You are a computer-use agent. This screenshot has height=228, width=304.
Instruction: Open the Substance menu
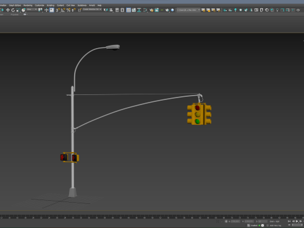pyautogui.click(x=82, y=5)
